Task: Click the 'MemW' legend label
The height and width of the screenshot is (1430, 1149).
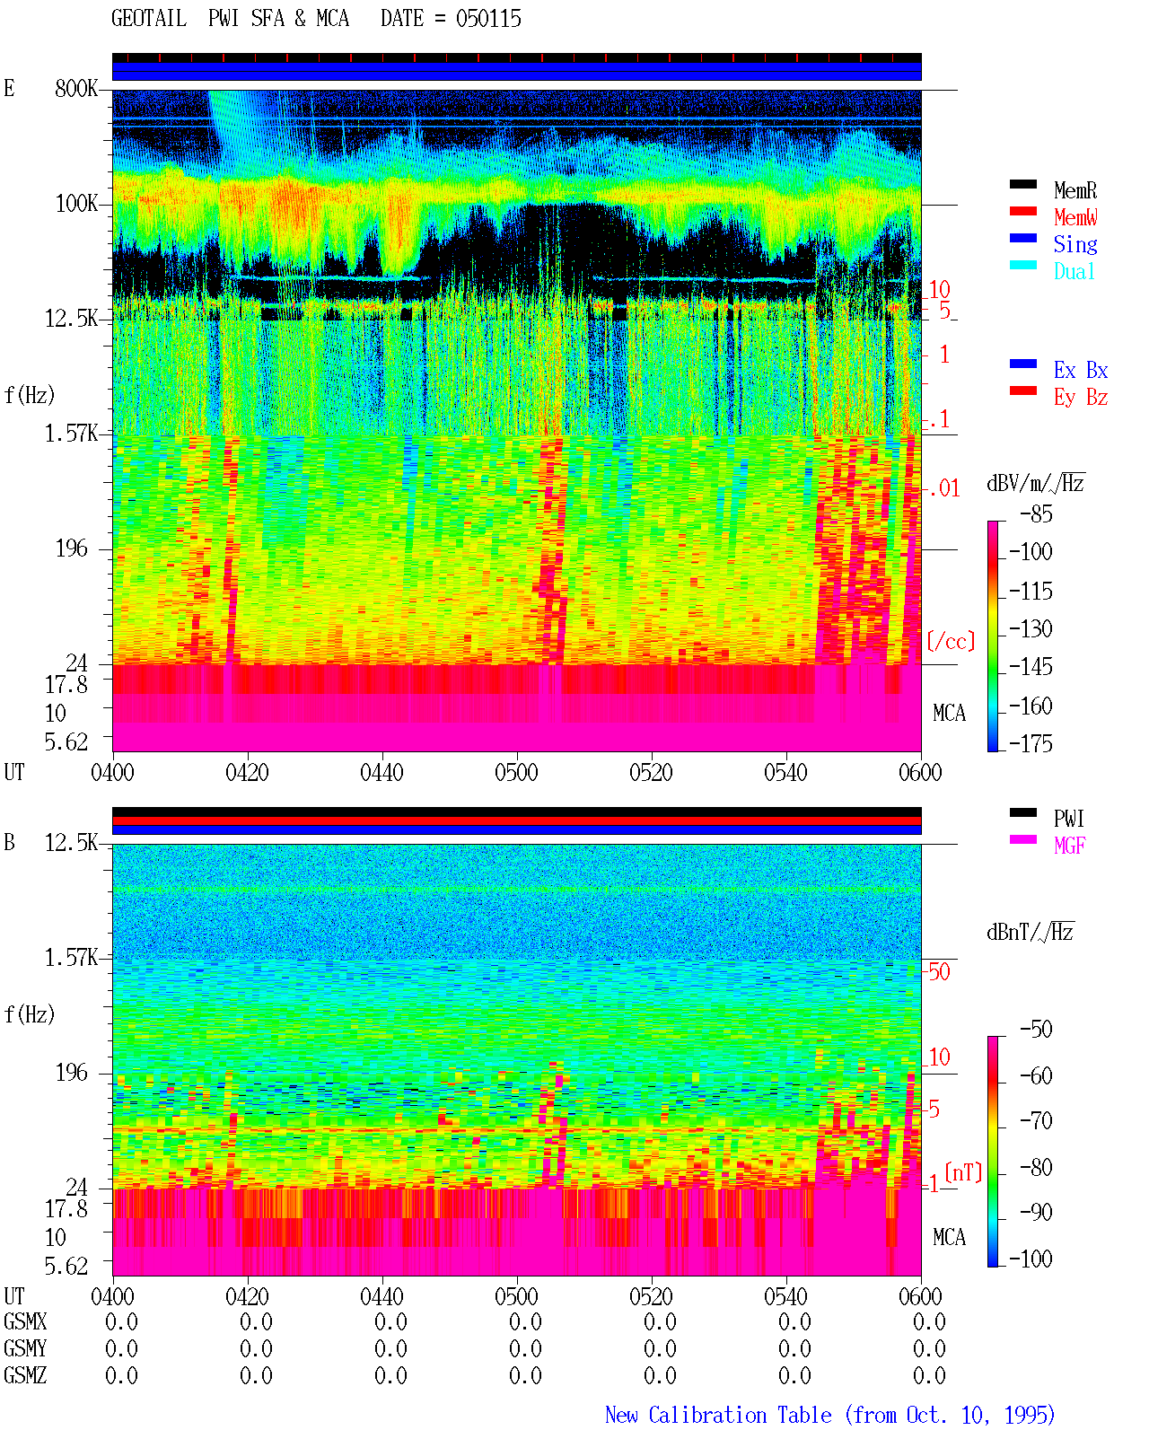Action: (1075, 217)
